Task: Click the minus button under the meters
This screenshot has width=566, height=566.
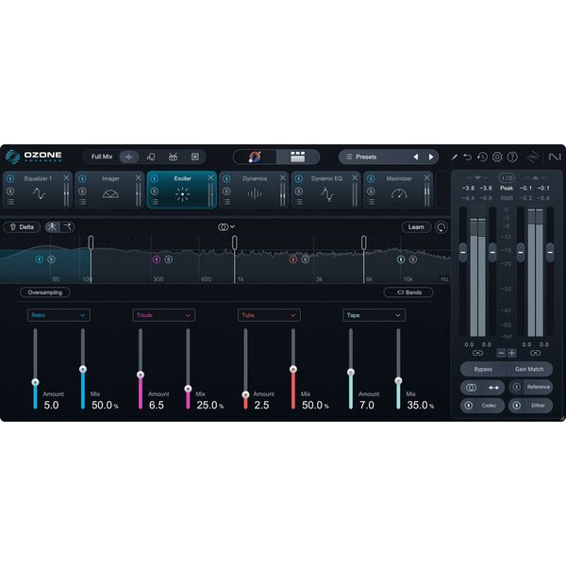Action: coord(501,353)
